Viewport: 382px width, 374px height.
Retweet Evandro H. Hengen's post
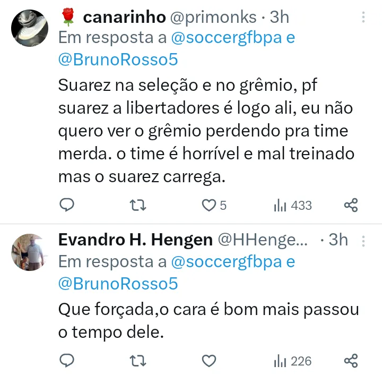(x=138, y=361)
